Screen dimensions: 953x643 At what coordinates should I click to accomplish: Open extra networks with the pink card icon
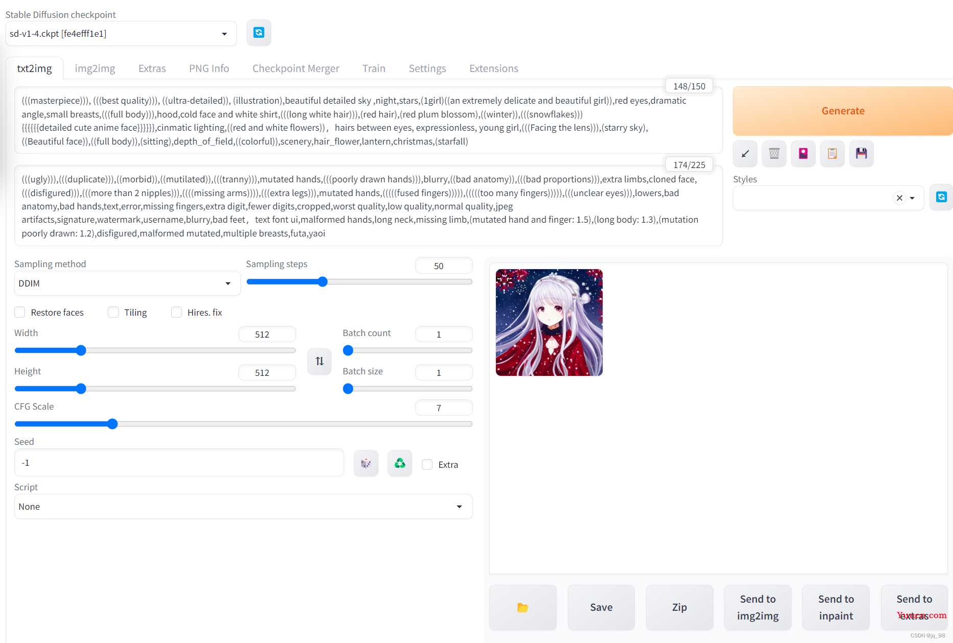(803, 154)
